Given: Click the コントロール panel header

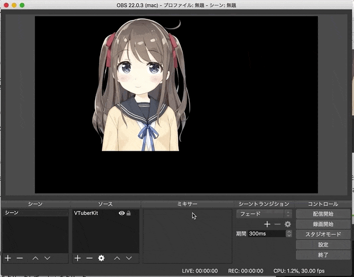Looking at the screenshot, I should 323,204.
